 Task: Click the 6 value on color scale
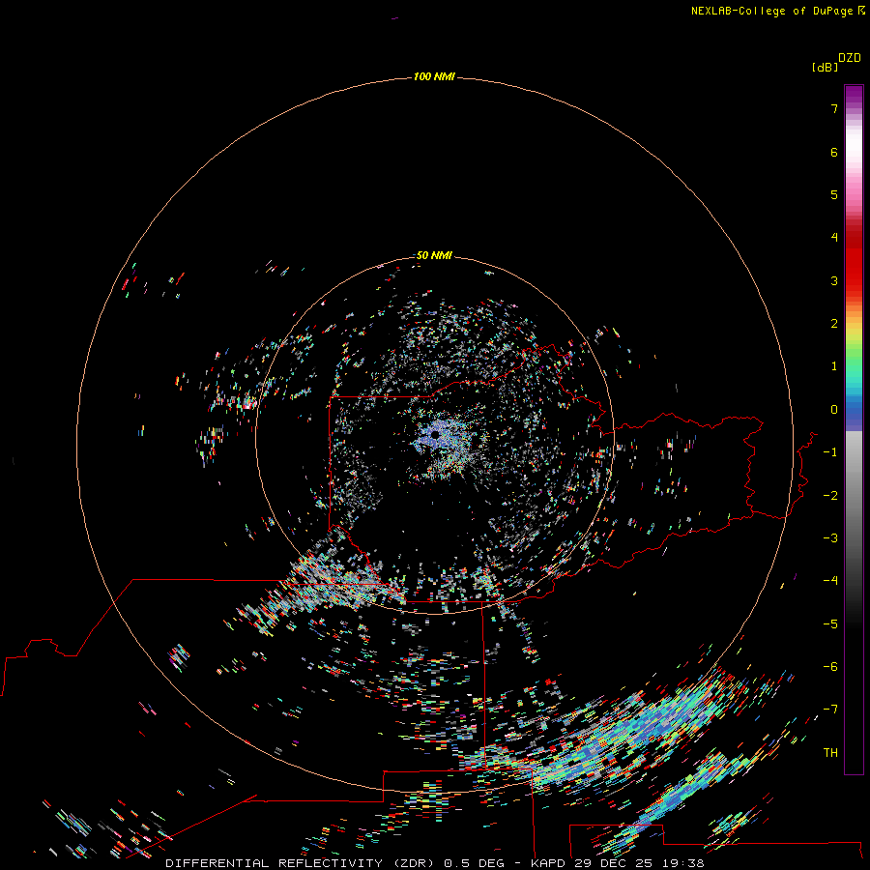[834, 152]
